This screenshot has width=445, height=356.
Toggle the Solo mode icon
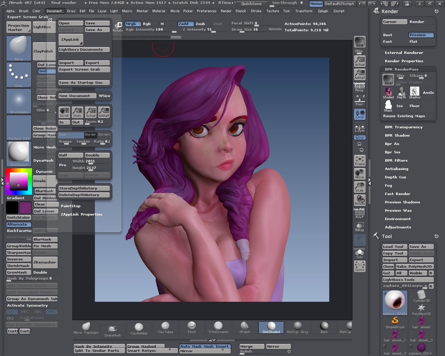point(359,254)
